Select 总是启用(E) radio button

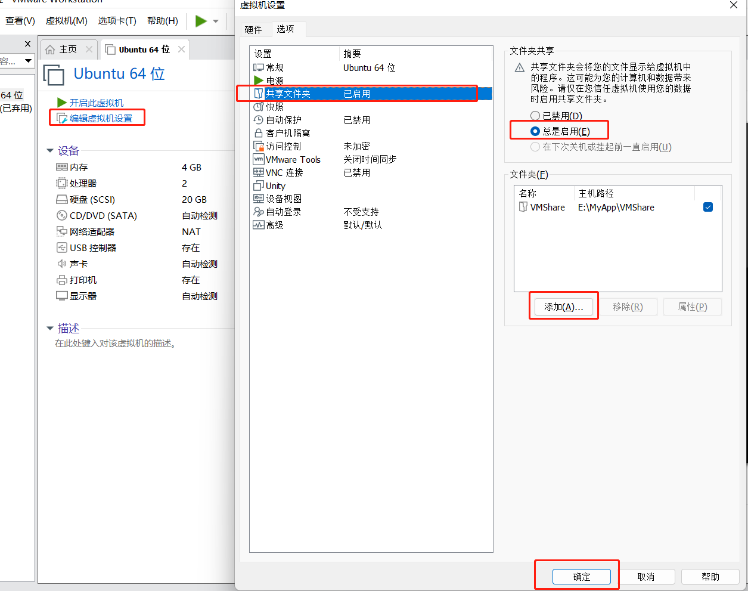(535, 131)
